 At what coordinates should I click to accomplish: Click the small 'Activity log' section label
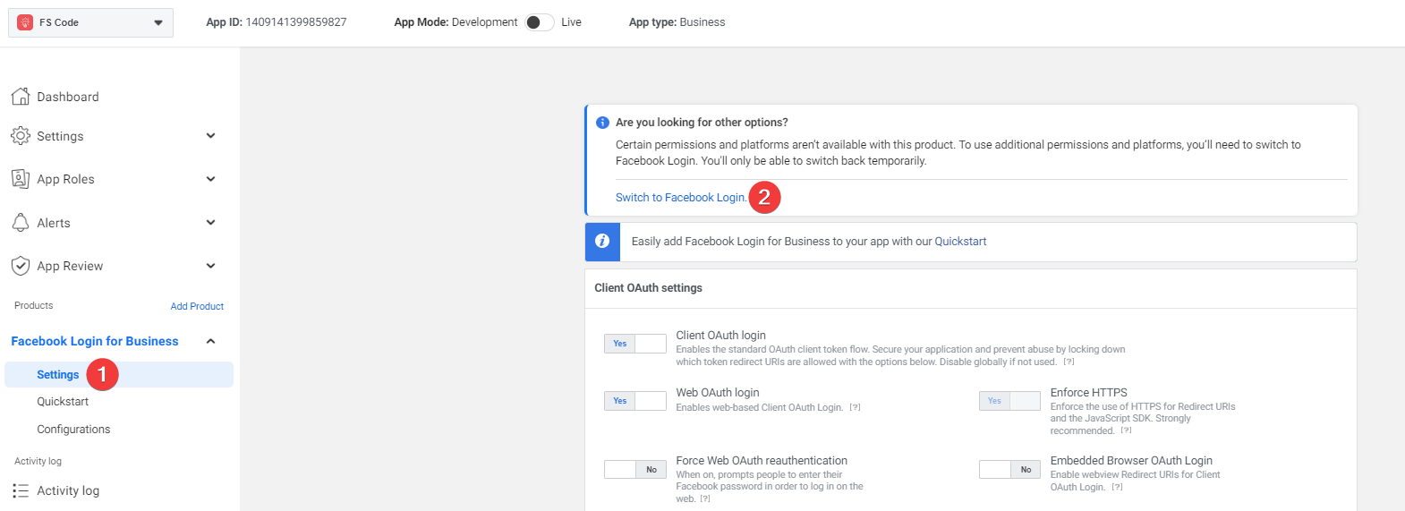tap(38, 462)
